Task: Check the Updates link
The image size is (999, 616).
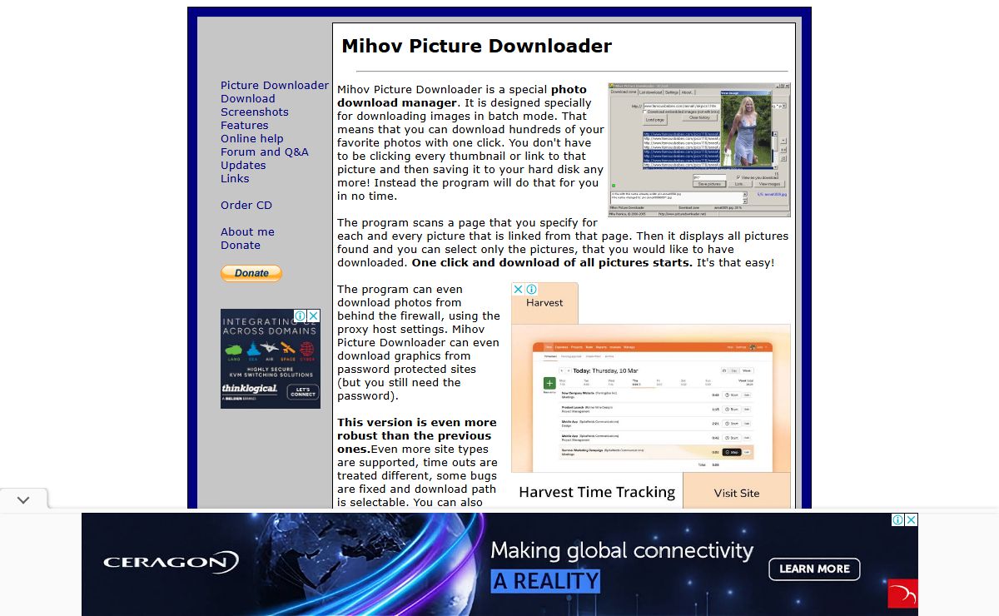Action: coord(243,166)
